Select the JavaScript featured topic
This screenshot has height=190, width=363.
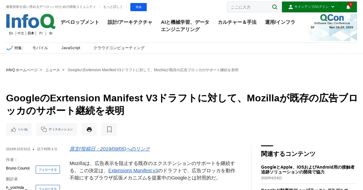pyautogui.click(x=71, y=48)
